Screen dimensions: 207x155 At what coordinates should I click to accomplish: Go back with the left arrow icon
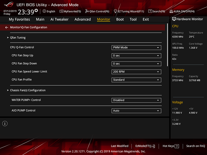point(7,27)
